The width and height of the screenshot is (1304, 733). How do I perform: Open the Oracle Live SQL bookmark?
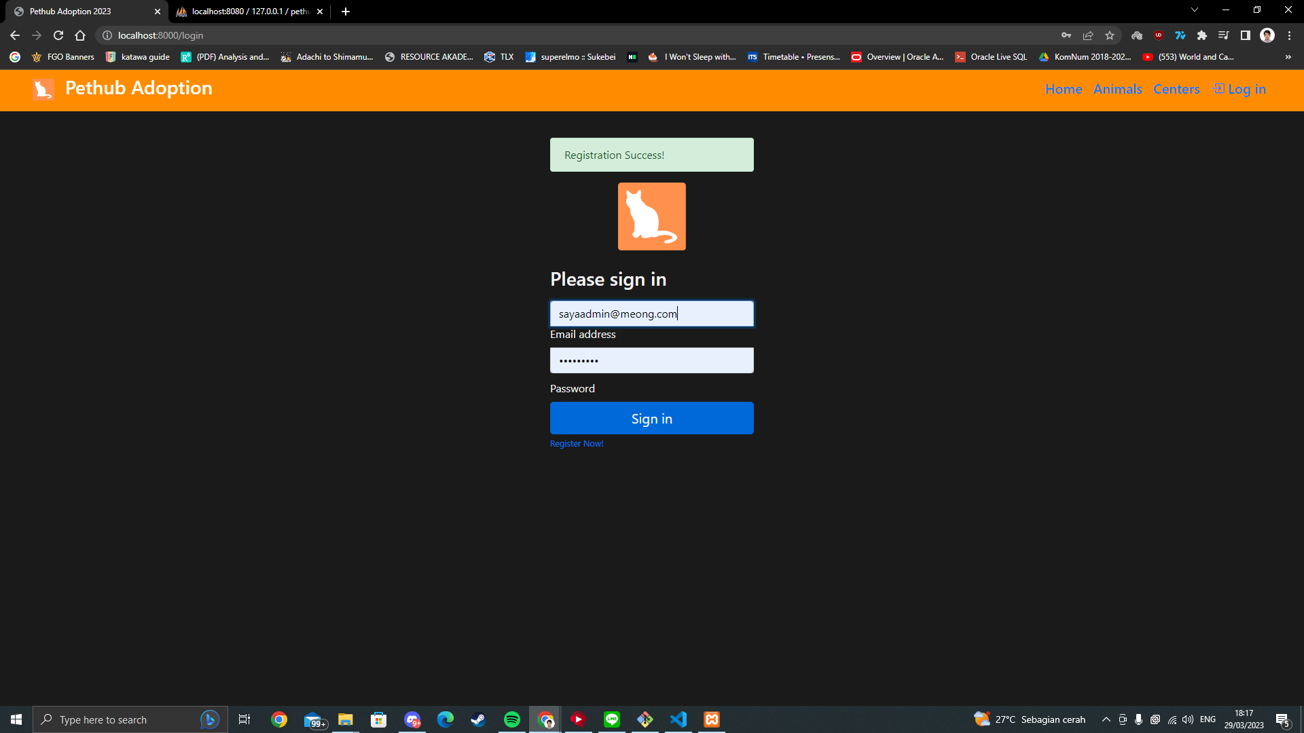(991, 57)
